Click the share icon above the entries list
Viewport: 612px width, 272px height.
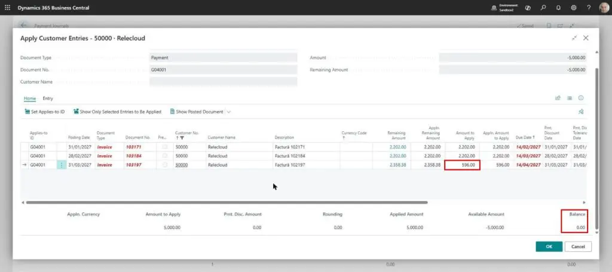point(558,98)
